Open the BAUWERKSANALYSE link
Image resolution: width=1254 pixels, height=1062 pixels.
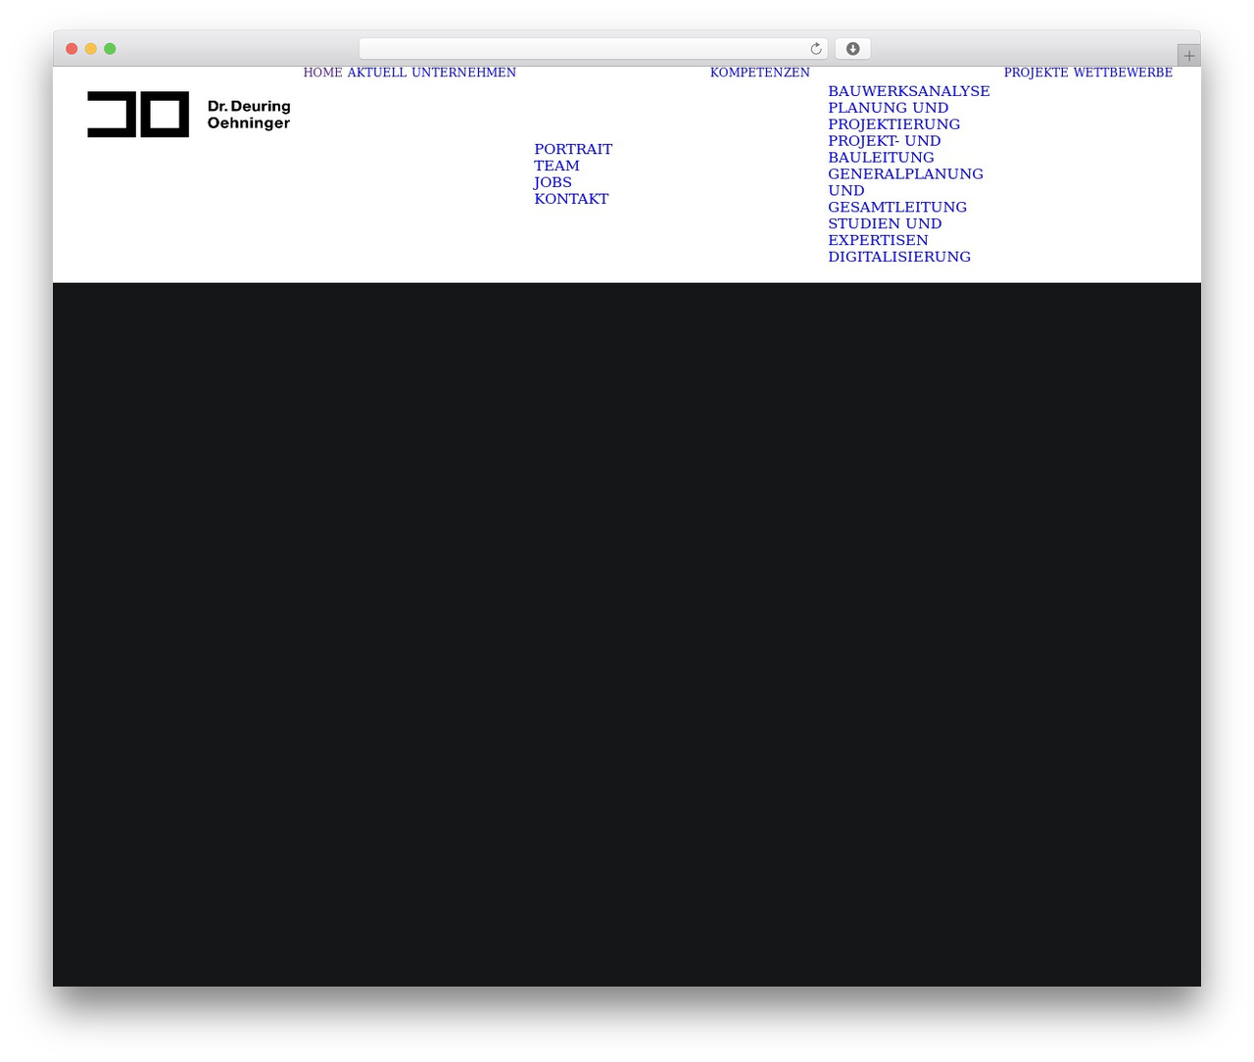coord(909,91)
